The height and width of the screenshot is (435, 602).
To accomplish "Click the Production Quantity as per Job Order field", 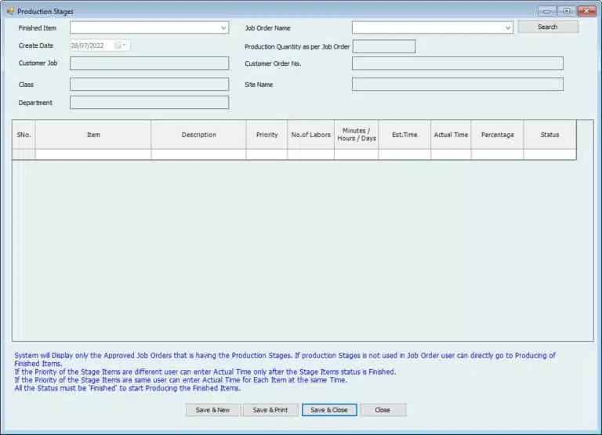I will (x=383, y=46).
